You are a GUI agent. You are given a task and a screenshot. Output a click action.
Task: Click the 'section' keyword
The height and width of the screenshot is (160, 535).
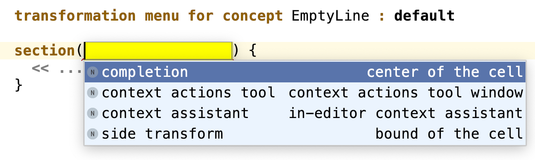tap(44, 51)
